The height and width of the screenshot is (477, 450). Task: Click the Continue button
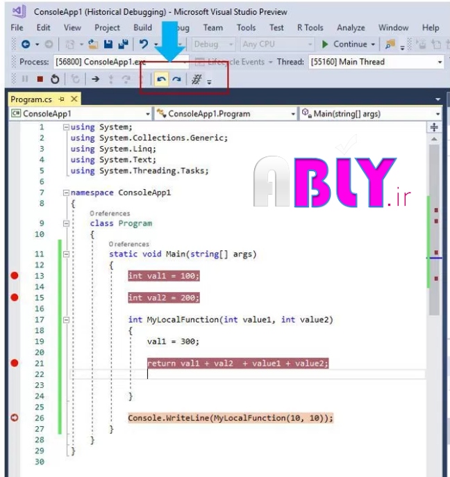[x=345, y=45]
